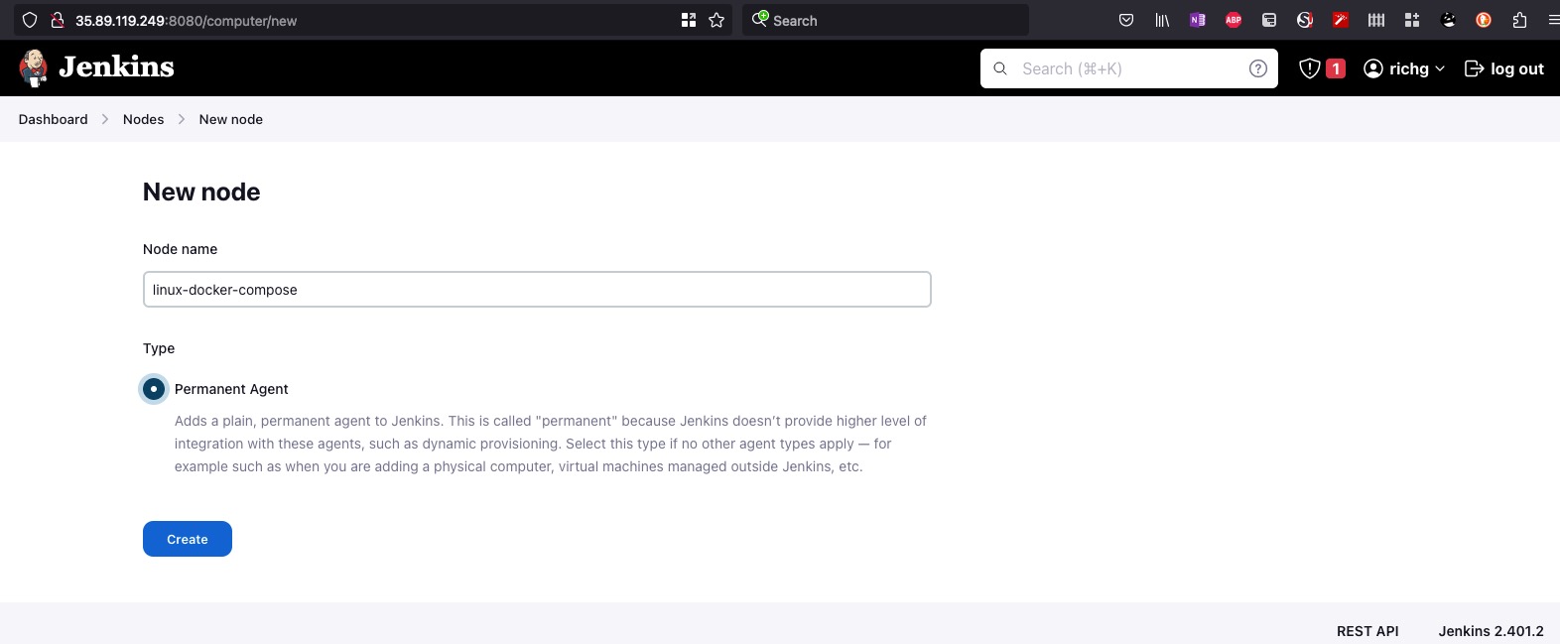Click the log out link
Image resolution: width=1560 pixels, height=644 pixels.
(x=1504, y=68)
